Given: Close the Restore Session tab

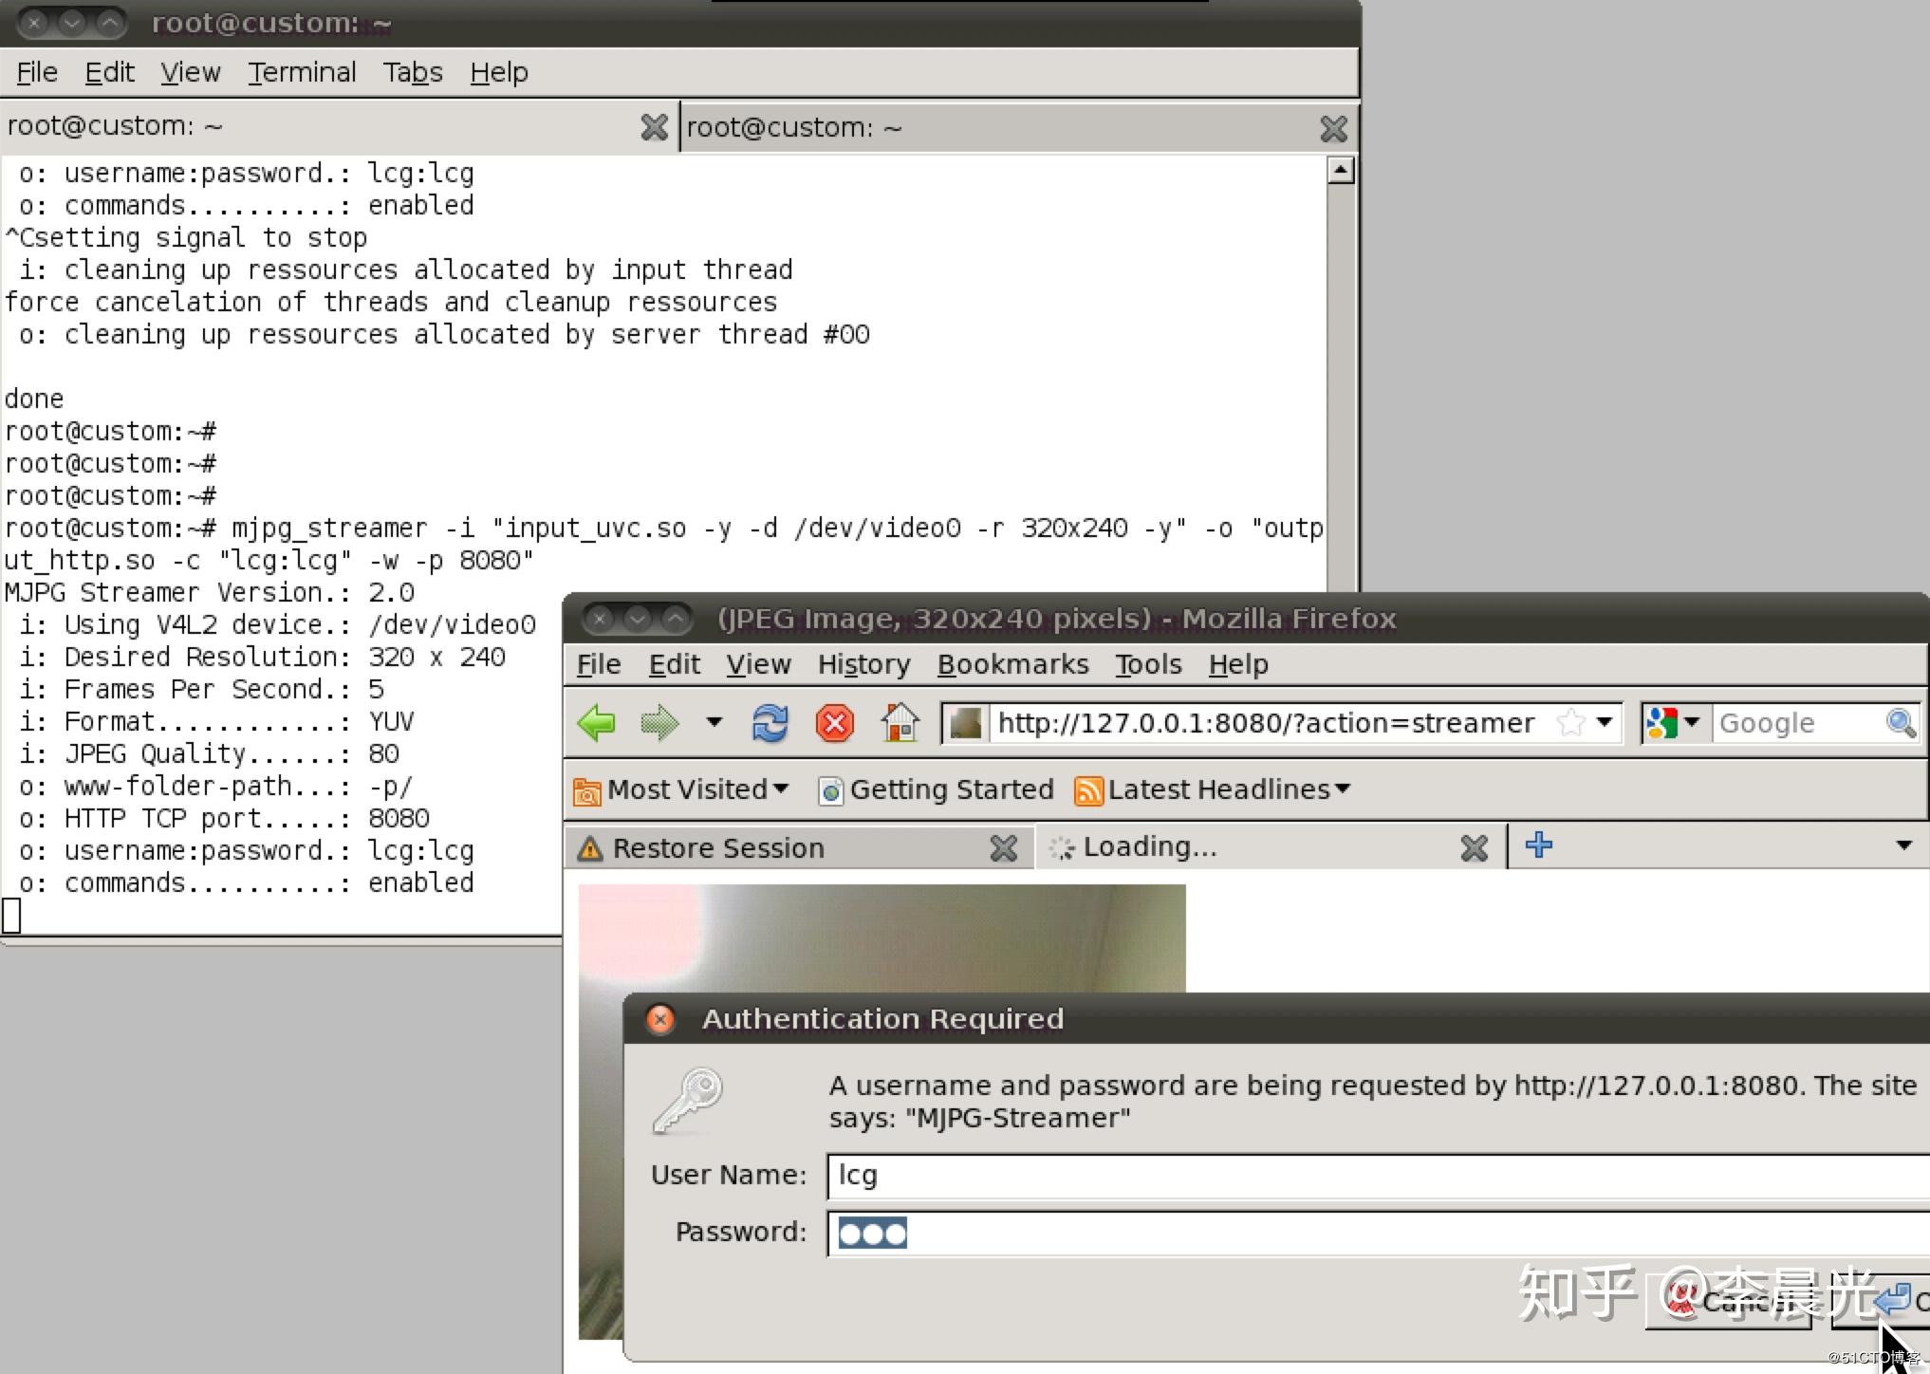Looking at the screenshot, I should [1003, 847].
